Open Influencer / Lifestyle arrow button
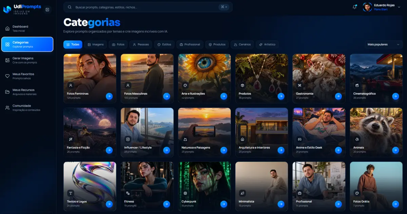The image size is (407, 214). click(x=166, y=150)
